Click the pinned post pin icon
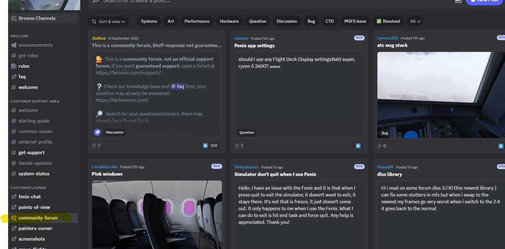 (x=97, y=132)
